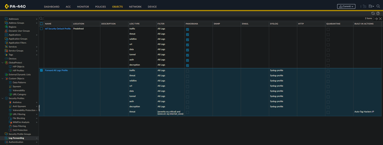Open the DEVICE tab
The height and width of the screenshot is (145, 383).
[x=152, y=7]
